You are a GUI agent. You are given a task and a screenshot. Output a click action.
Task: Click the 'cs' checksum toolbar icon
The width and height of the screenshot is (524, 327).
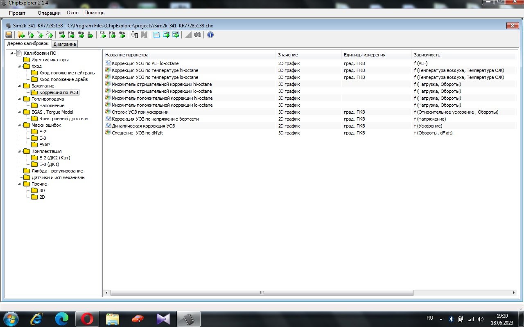[x=103, y=35]
